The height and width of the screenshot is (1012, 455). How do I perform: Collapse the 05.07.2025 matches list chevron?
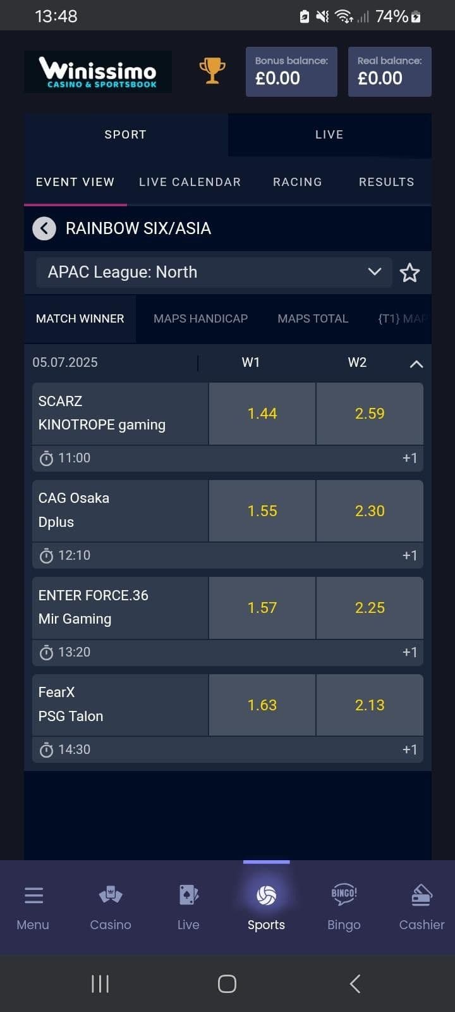(x=416, y=364)
